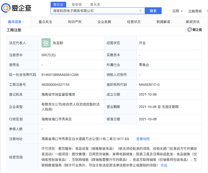The width and height of the screenshot is (208, 173).
Task: Switch to the 查老板 search tab
Action: [77, 4]
